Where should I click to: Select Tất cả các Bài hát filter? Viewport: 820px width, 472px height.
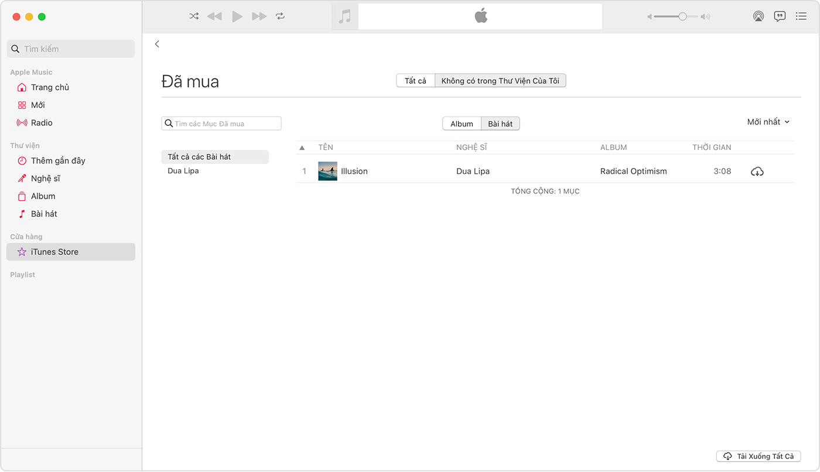[215, 157]
